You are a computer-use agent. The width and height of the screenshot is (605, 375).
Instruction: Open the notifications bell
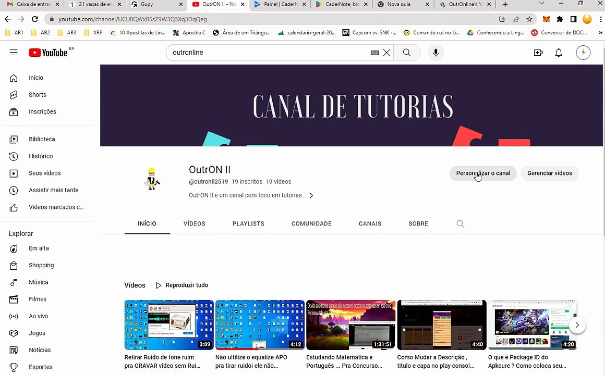click(559, 53)
